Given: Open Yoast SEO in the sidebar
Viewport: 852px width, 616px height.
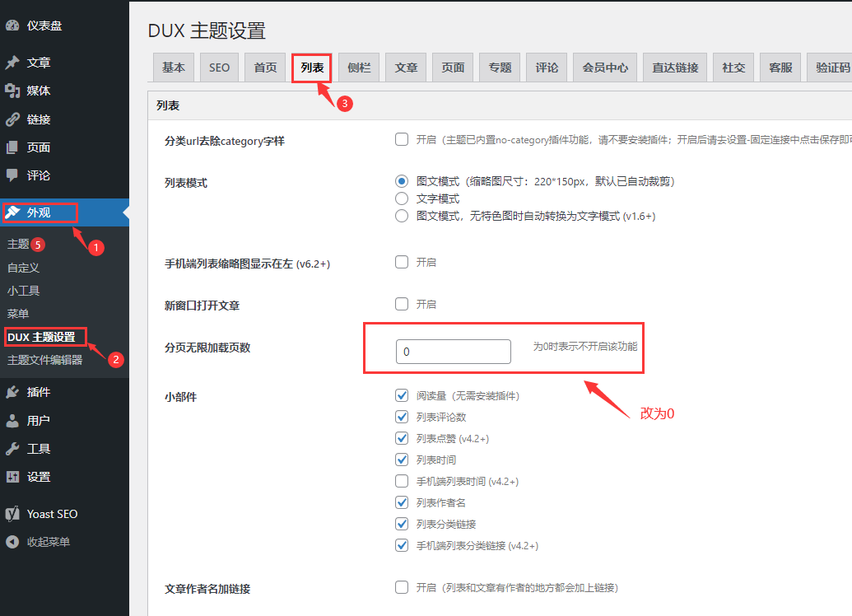Looking at the screenshot, I should tap(65, 514).
